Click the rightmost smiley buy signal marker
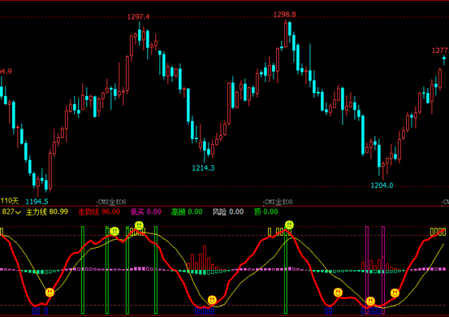Screen dimensions: 449x317 click(x=395, y=293)
